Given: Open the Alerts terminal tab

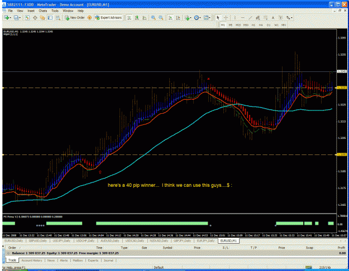Looking at the screenshot, I should click(64, 260).
